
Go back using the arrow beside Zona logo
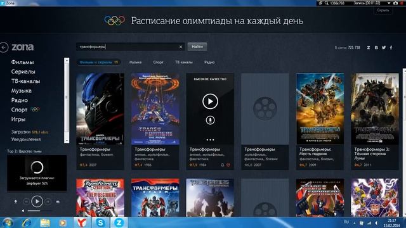(4, 47)
